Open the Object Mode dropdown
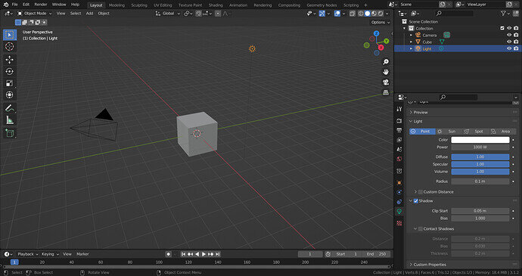 coord(35,14)
